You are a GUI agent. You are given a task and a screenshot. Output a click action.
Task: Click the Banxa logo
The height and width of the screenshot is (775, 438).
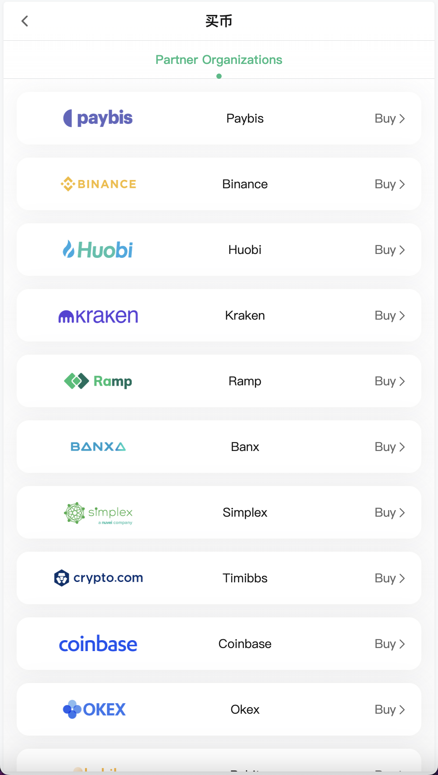[98, 447]
